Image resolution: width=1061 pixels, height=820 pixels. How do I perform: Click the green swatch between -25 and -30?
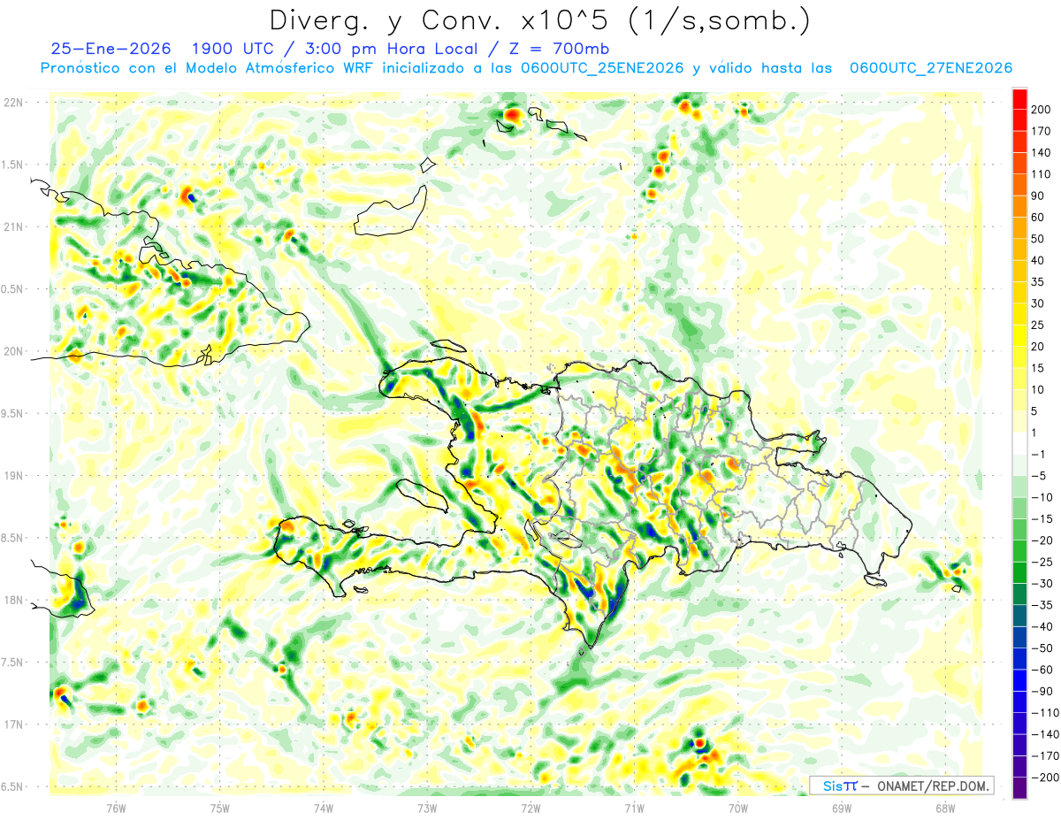1020,572
